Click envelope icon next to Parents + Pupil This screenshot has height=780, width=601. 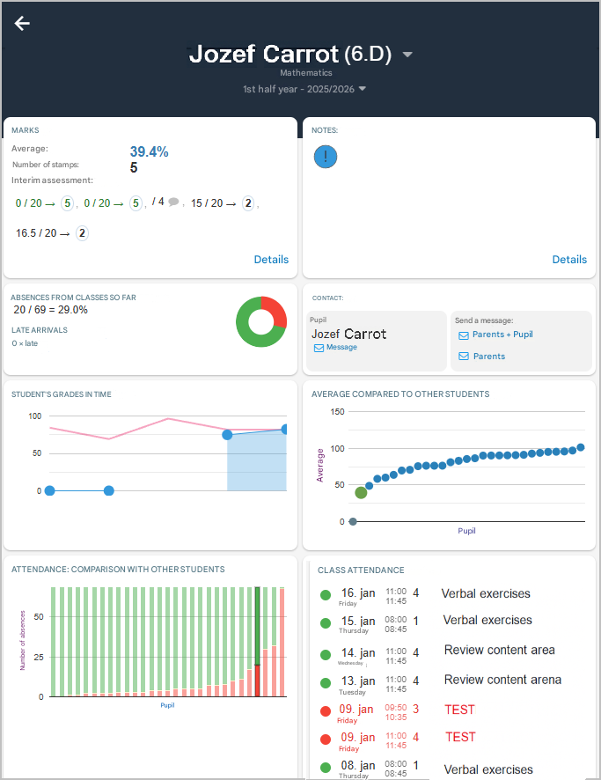click(464, 335)
